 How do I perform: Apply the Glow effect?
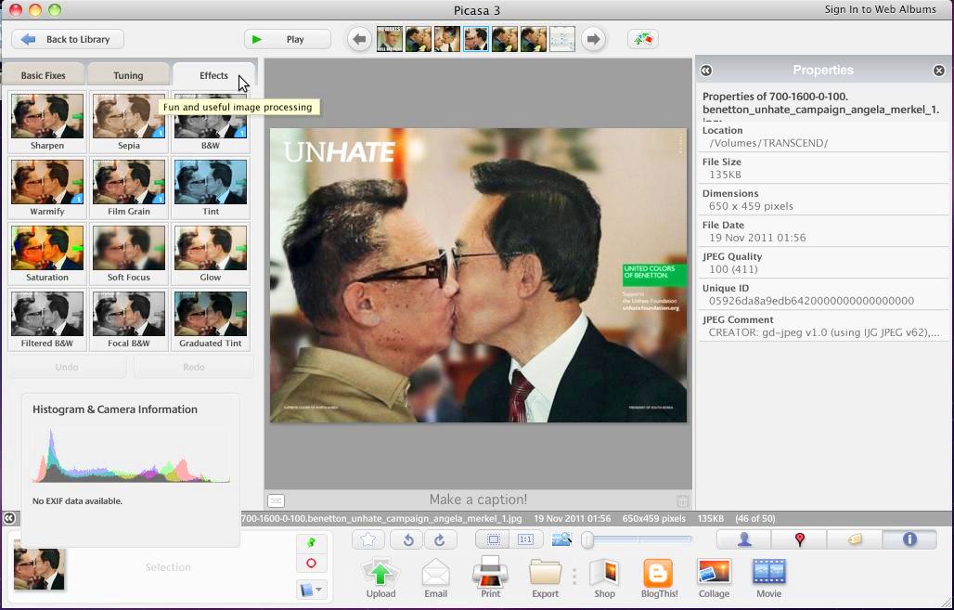click(x=210, y=253)
